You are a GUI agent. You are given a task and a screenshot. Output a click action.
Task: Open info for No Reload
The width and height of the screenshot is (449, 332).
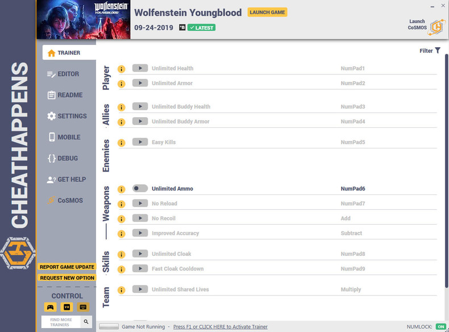pyautogui.click(x=122, y=204)
